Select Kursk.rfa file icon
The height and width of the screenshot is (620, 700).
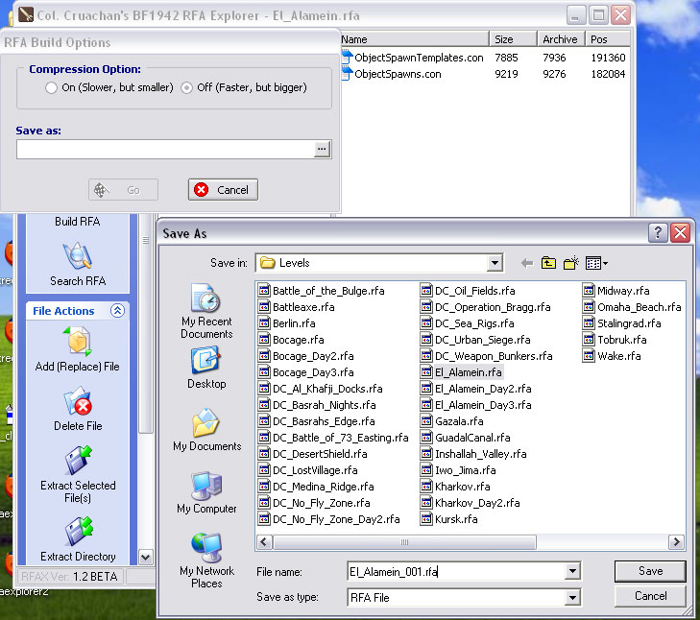pos(426,519)
